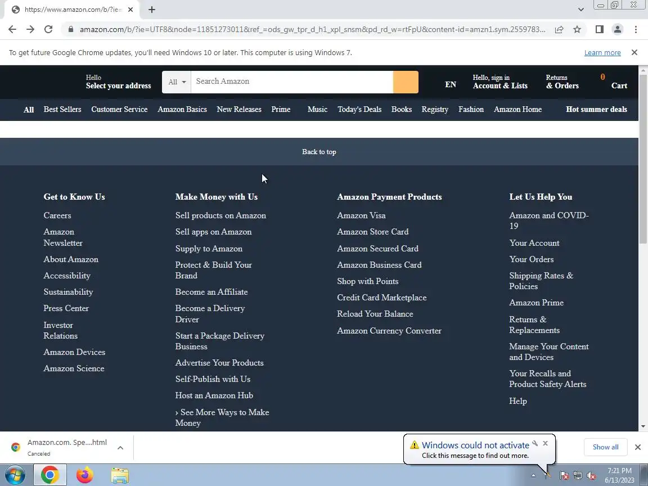Reload the Amazon page
Screen dimensions: 648x486
tap(48, 29)
